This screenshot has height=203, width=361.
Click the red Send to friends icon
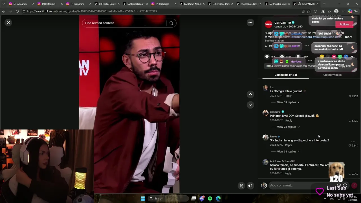(334, 57)
